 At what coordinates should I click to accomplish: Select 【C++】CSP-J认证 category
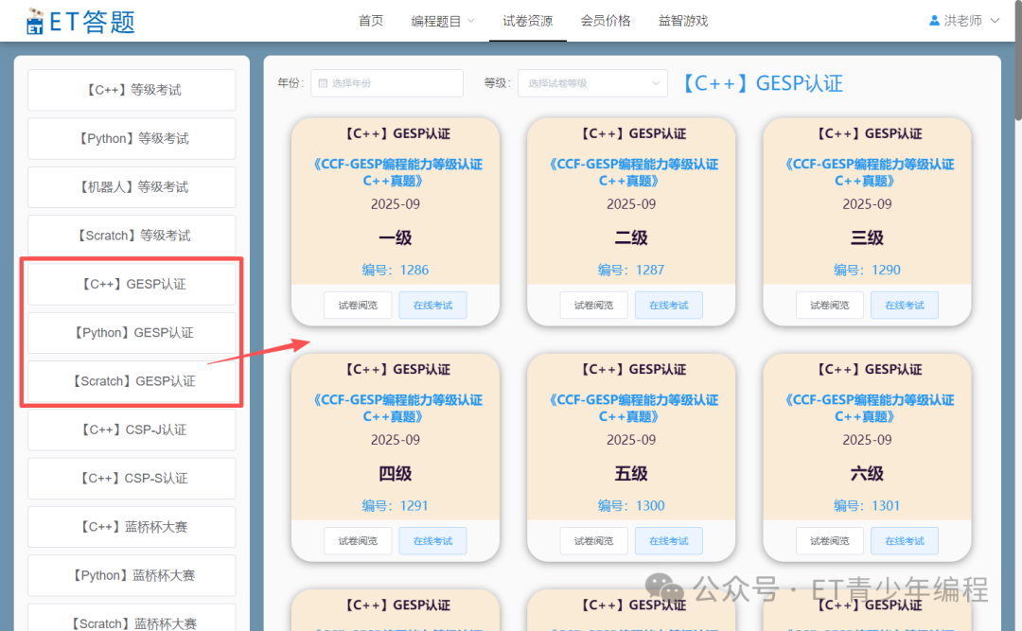(131, 429)
